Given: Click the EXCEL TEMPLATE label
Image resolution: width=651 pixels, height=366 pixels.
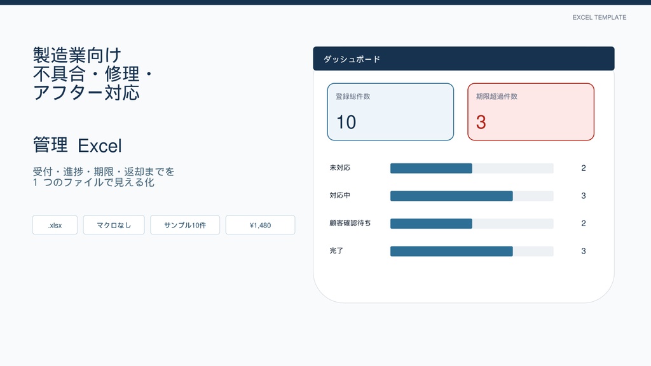Looking at the screenshot, I should [600, 17].
